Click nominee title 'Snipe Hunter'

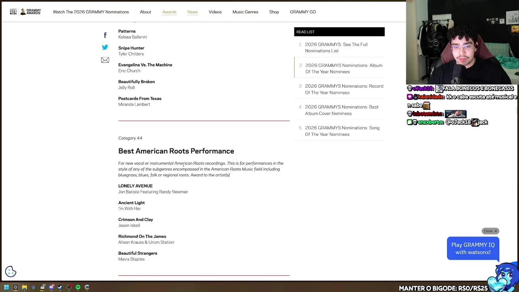pos(131,48)
